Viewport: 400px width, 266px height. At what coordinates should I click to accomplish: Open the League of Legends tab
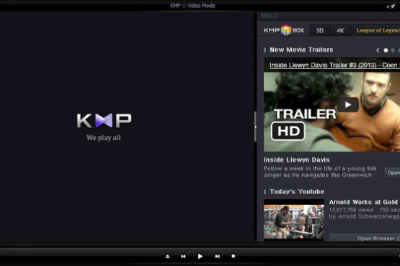(x=376, y=31)
